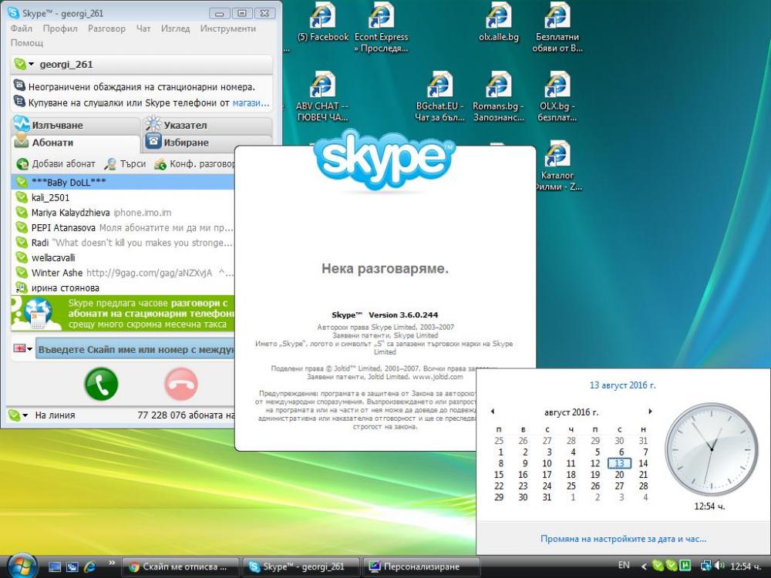Click the Скайп ме отписва taskbar button
771x578 pixels.
click(179, 566)
